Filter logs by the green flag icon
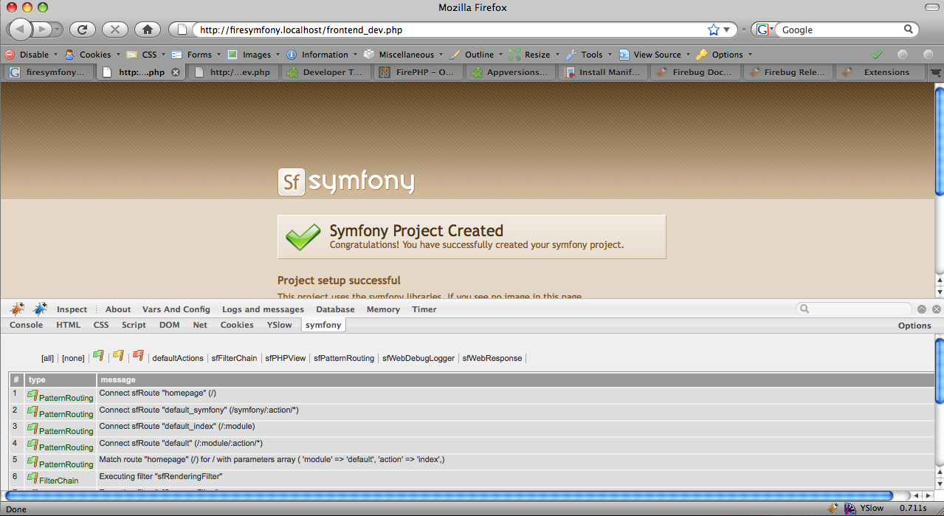Image resolution: width=944 pixels, height=516 pixels. tap(98, 357)
